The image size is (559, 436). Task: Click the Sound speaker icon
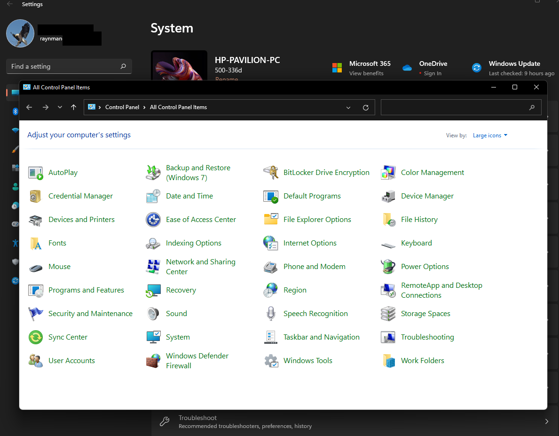click(x=153, y=314)
